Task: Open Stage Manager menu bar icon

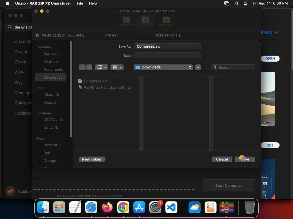Action: pyautogui.click(x=227, y=3)
